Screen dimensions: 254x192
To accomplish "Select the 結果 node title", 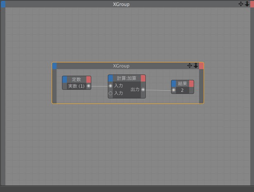I will pos(183,84).
